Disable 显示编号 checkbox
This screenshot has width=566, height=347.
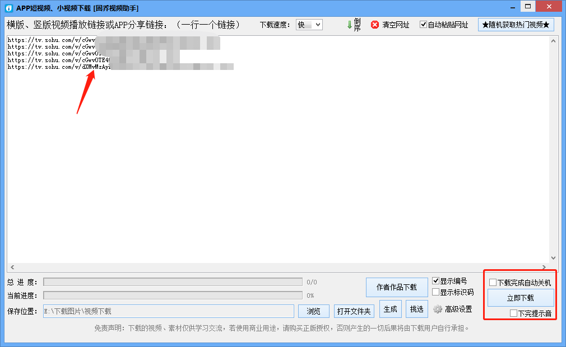(x=435, y=281)
